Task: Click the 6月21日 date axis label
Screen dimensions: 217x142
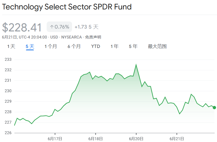Action: tap(177, 138)
